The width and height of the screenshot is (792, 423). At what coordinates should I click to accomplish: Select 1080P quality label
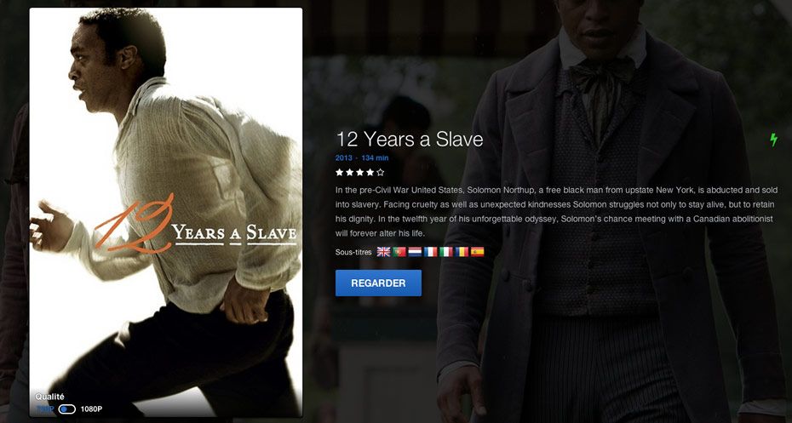91,409
